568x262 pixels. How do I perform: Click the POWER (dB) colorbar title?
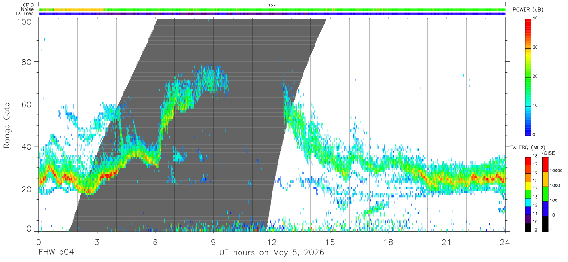point(528,10)
